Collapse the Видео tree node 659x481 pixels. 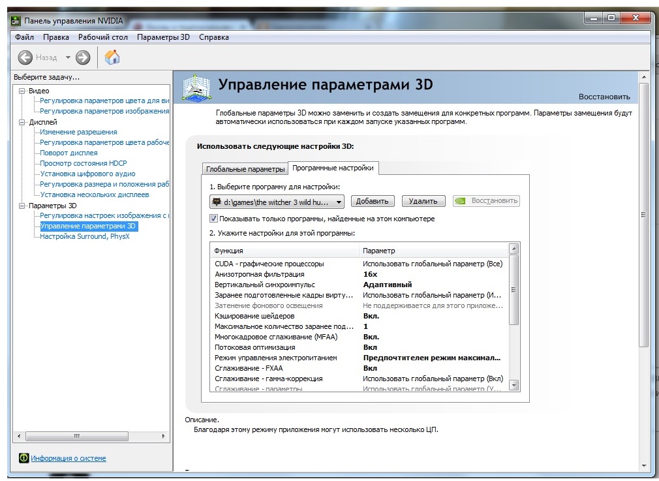[x=22, y=91]
